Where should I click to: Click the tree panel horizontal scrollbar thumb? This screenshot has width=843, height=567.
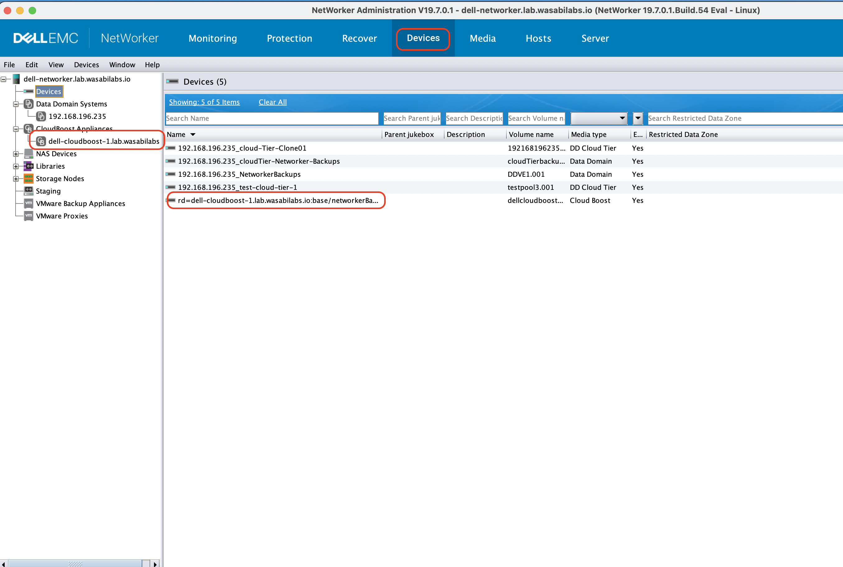tap(75, 563)
